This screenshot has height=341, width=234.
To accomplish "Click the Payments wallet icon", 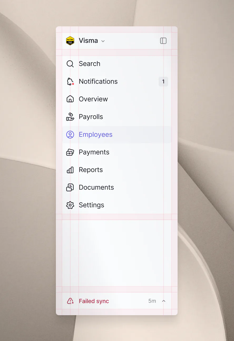I will tap(70, 152).
